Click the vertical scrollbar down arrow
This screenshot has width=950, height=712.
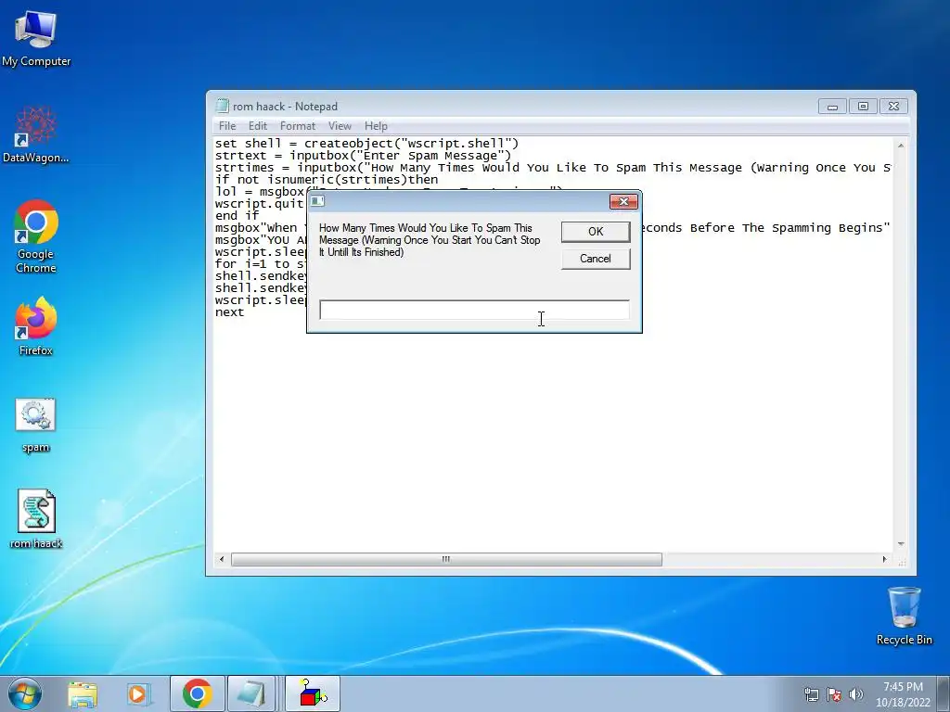tap(901, 544)
